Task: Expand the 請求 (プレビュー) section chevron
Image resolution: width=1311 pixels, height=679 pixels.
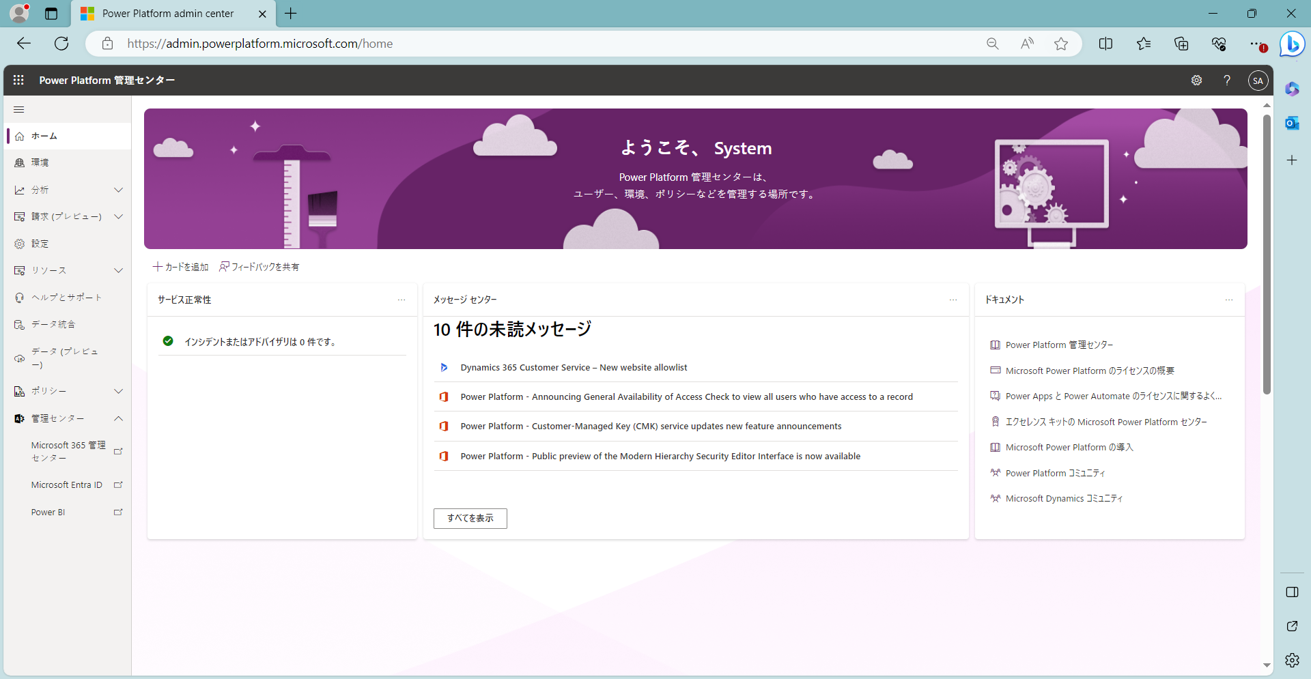Action: [118, 216]
